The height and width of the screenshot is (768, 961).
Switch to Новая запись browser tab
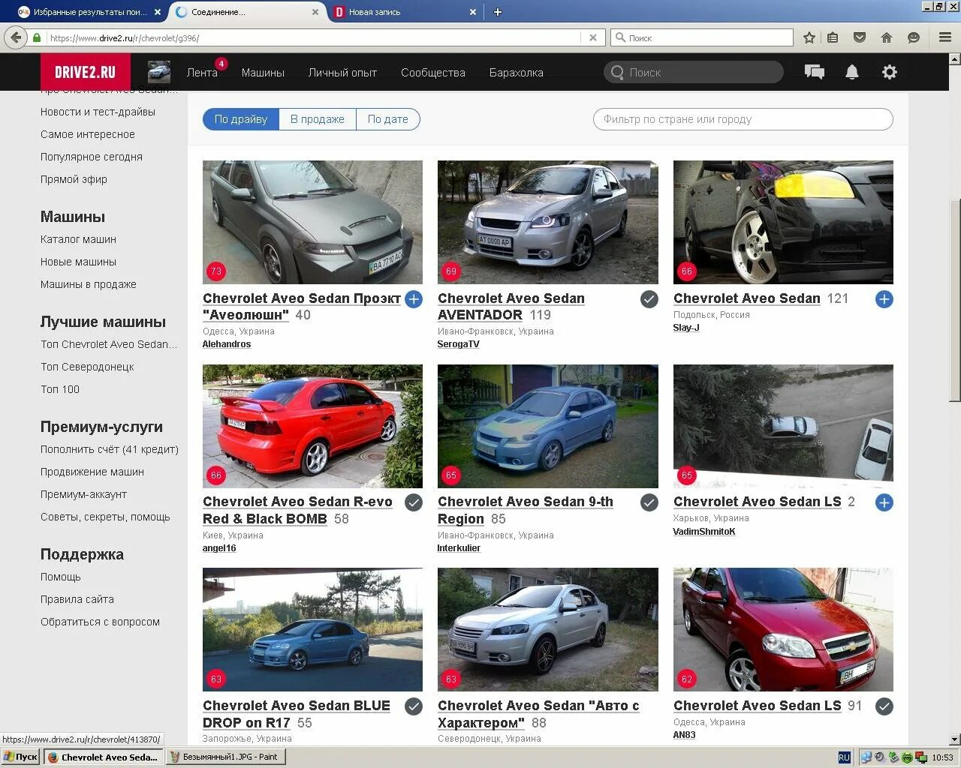[x=404, y=12]
